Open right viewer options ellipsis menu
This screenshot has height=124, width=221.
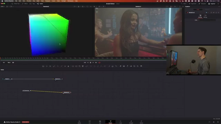[183, 7]
